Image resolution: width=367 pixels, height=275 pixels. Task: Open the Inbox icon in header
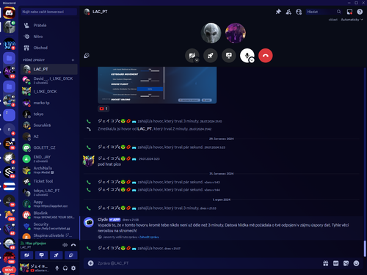(349, 12)
